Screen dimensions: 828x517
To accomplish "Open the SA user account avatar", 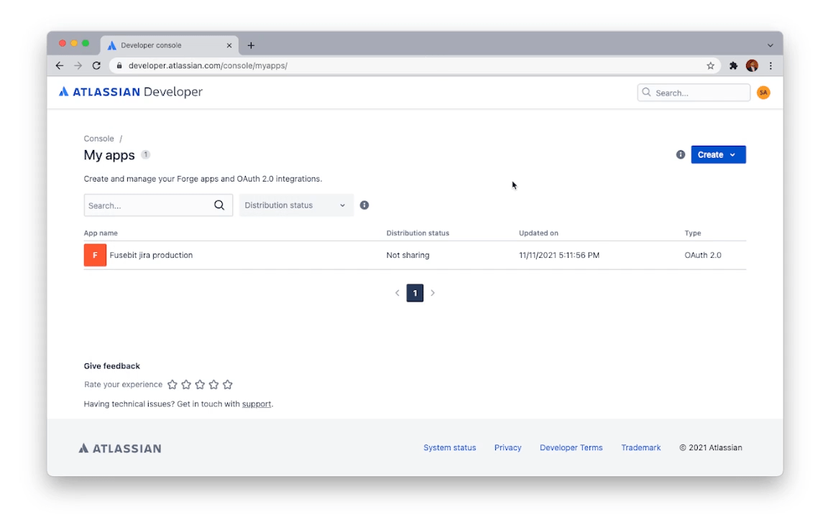I will 763,93.
